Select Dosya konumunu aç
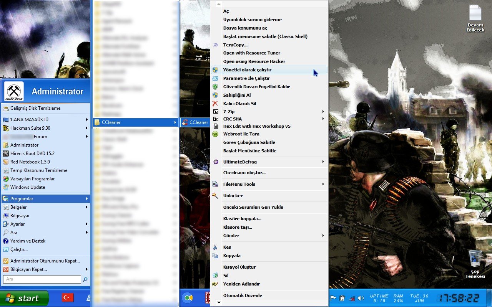This screenshot has height=307, width=492. [x=269, y=28]
